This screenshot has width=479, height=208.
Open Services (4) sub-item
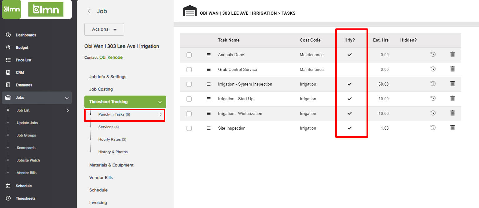(108, 127)
